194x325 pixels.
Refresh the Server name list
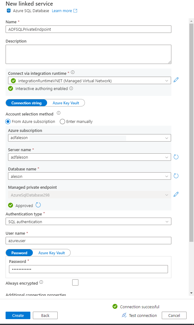(176, 157)
